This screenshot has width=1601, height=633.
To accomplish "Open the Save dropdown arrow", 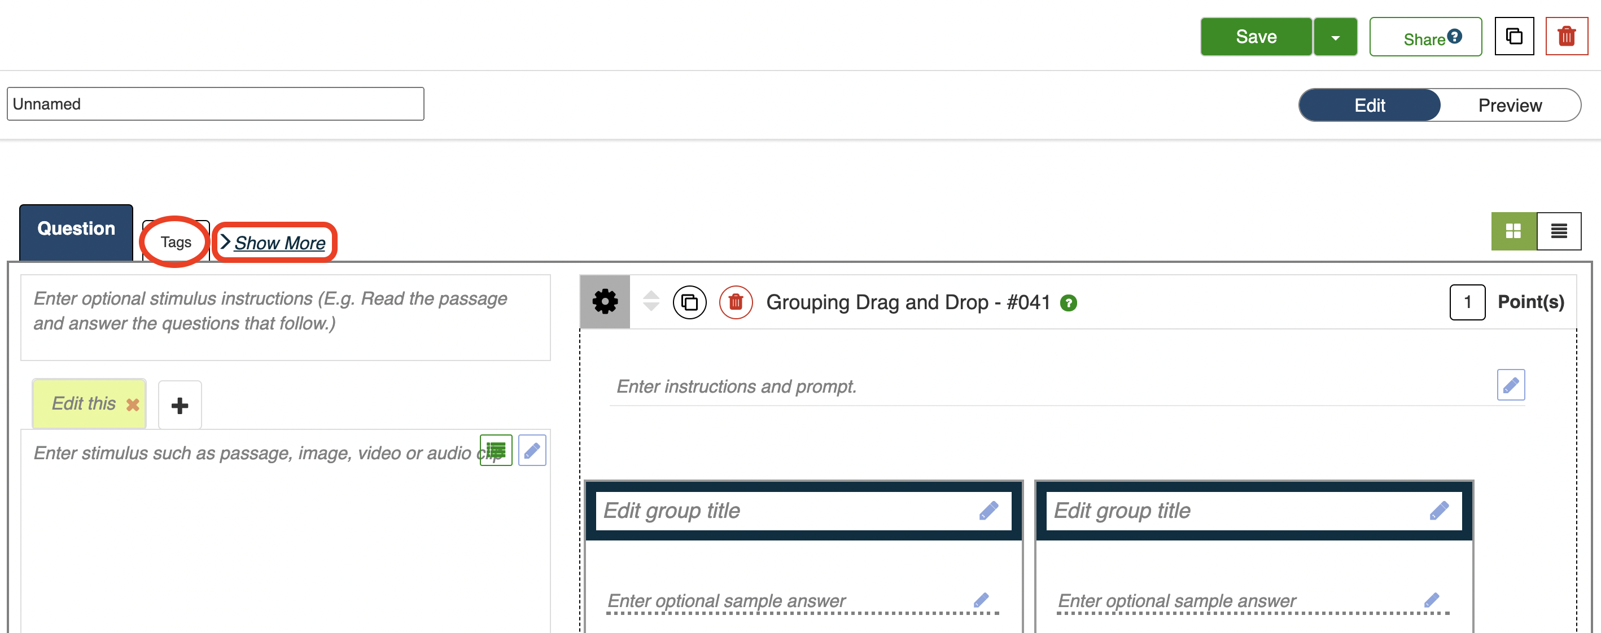I will [x=1335, y=37].
